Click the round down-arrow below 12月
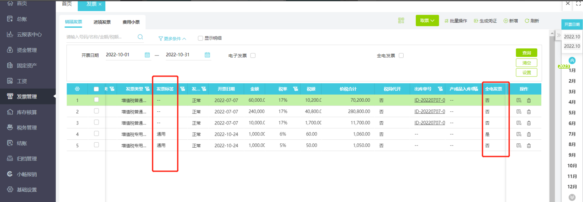583x202 pixels. [x=572, y=197]
